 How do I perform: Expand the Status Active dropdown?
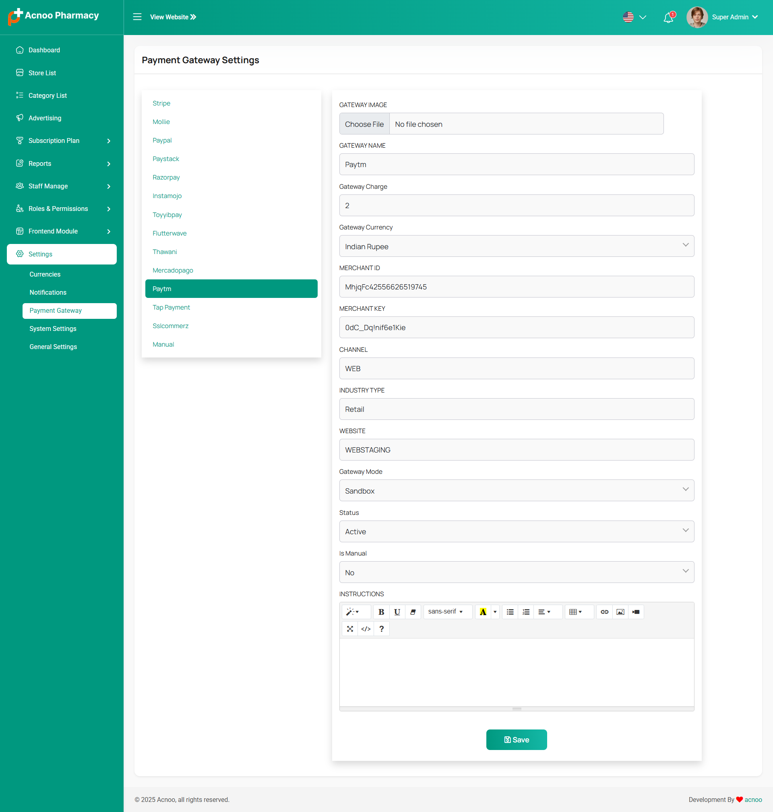(516, 531)
